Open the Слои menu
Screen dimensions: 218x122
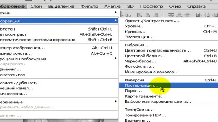point(36,6)
